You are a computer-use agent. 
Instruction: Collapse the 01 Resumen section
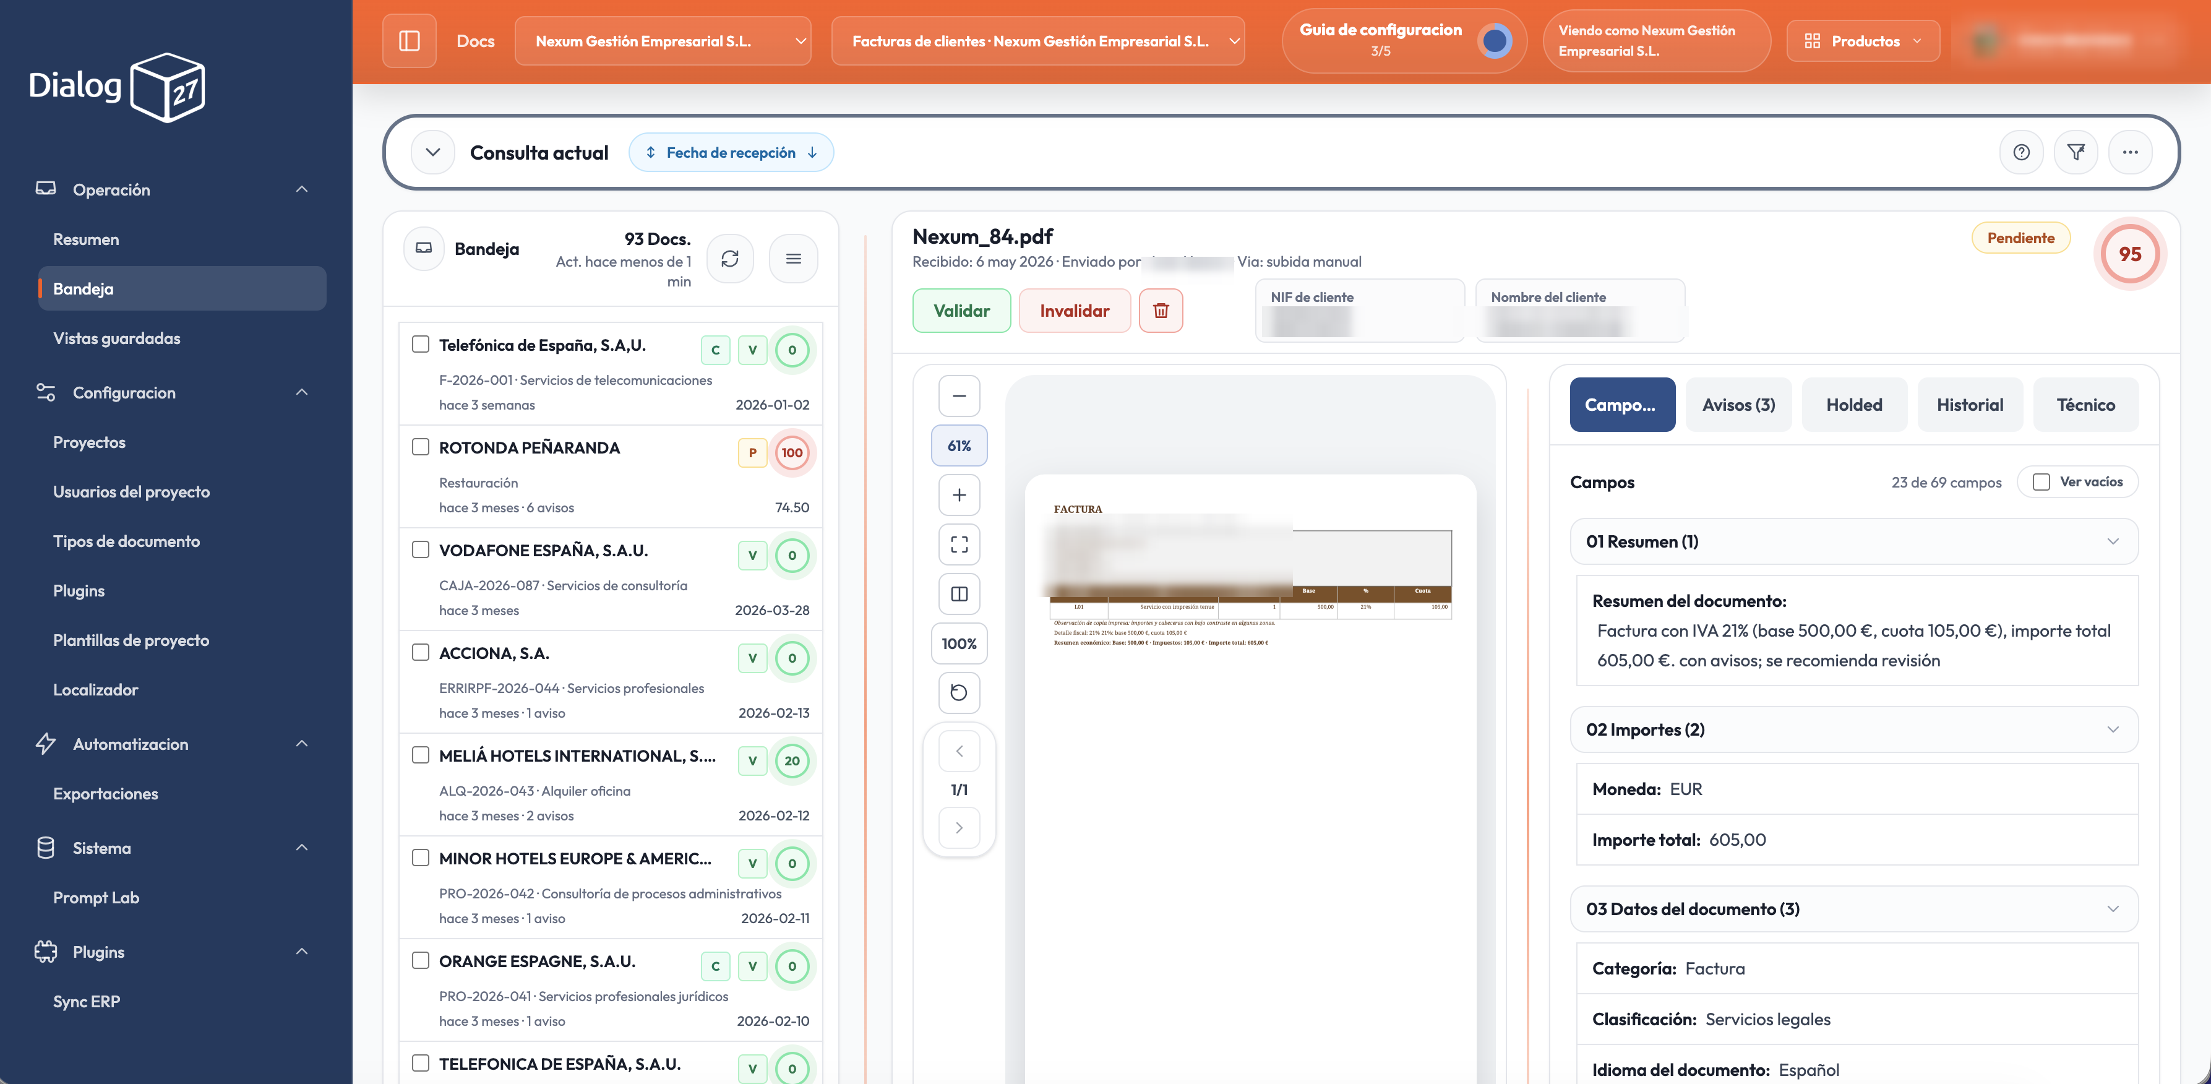[1853, 541]
